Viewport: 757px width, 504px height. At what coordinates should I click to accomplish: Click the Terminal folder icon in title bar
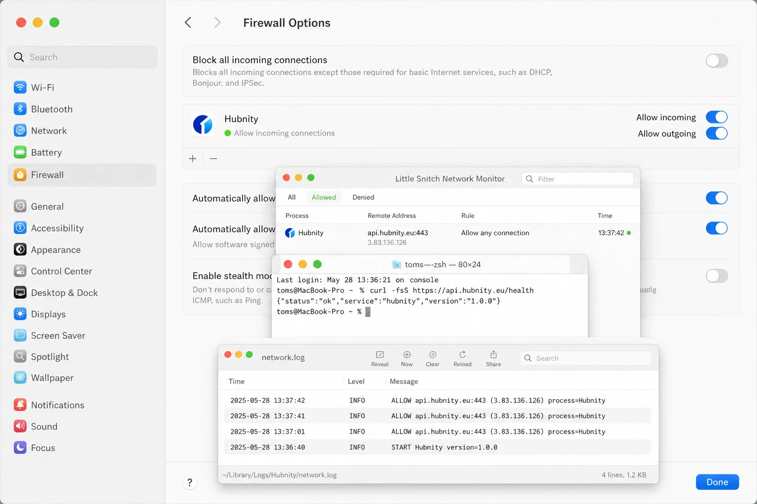(x=397, y=265)
